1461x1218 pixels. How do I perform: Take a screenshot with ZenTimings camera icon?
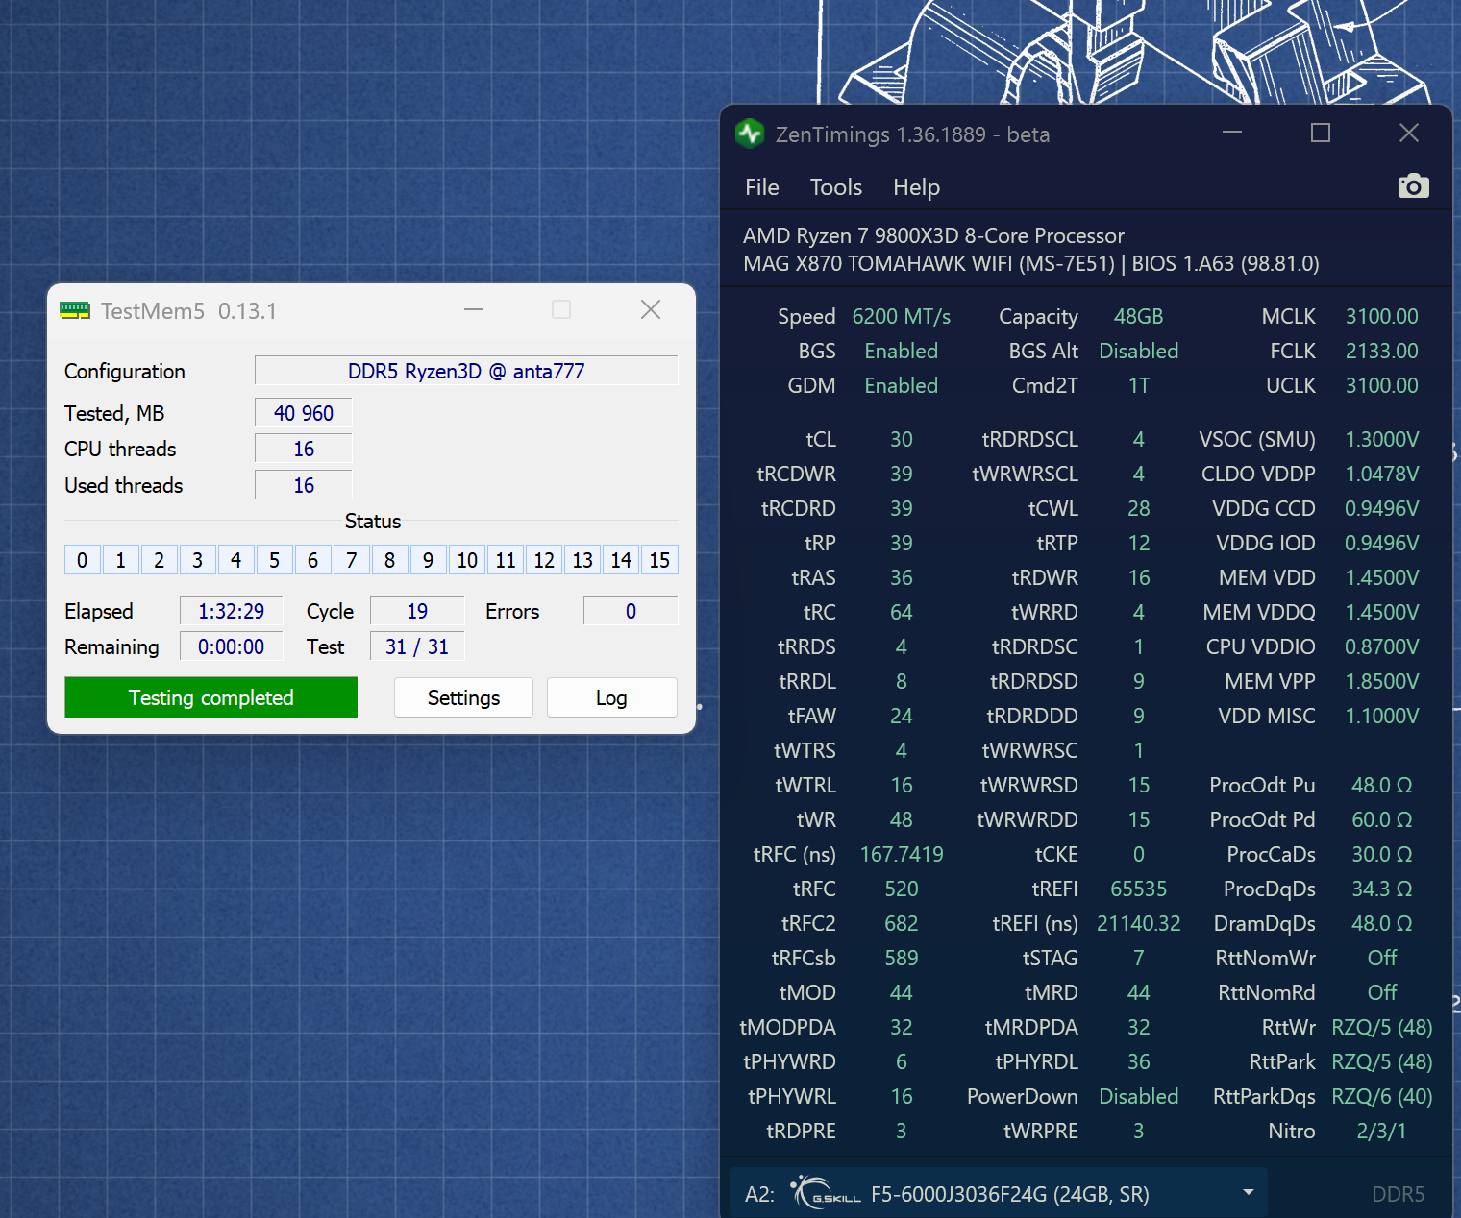(1413, 186)
